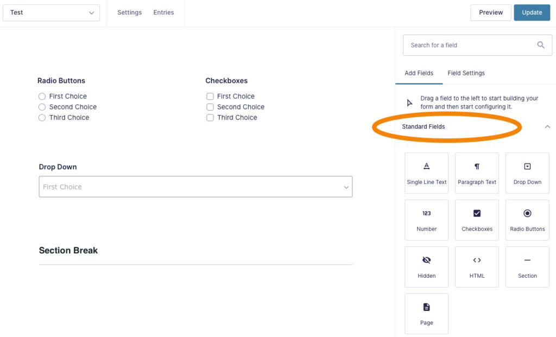The height and width of the screenshot is (337, 556).
Task: Collapse the Standard Fields section chevron
Action: [547, 126]
